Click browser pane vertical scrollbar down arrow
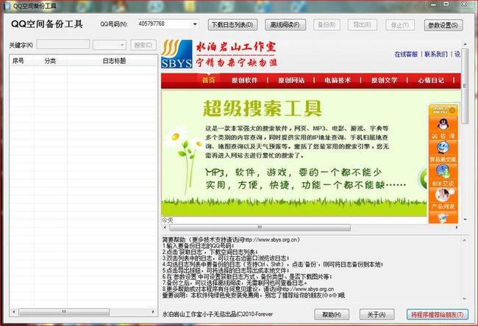Viewport: 478px width, 326px height. click(x=465, y=219)
